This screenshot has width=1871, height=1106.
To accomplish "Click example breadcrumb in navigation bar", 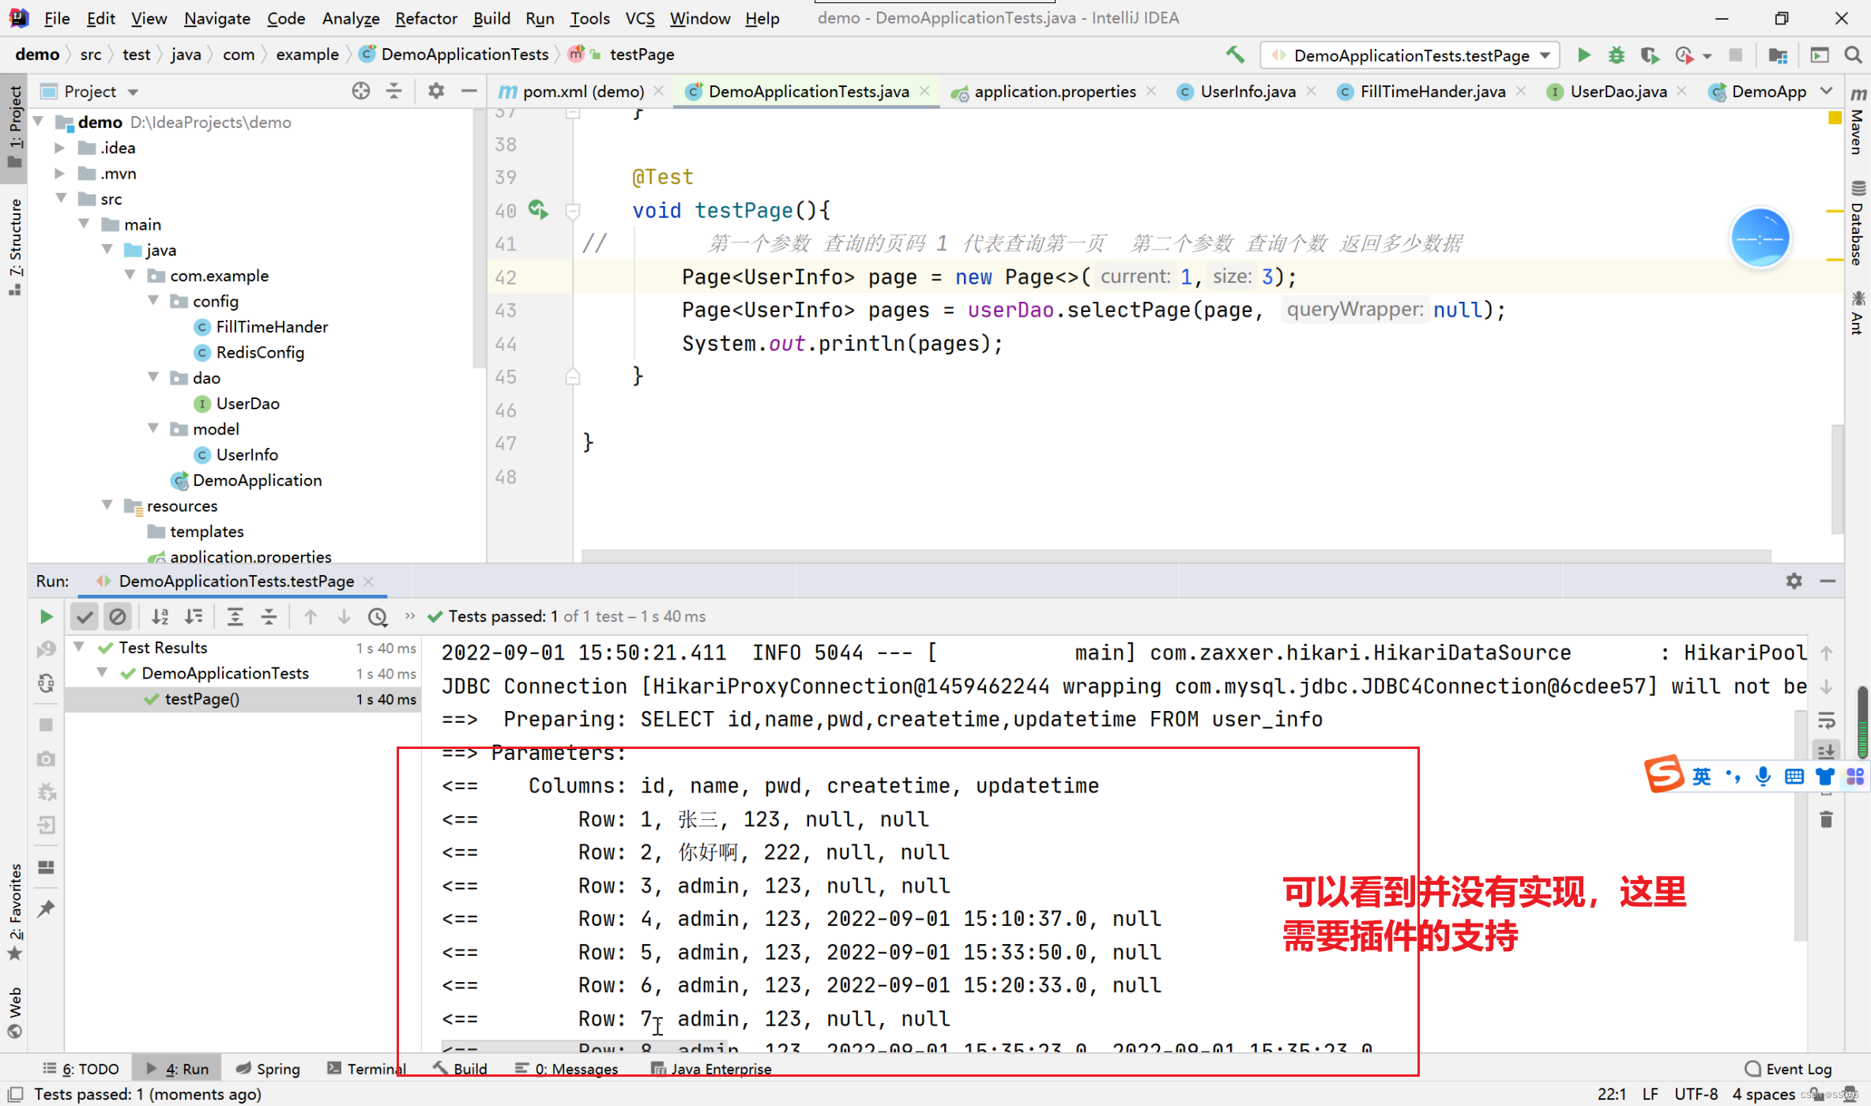I will coord(307,54).
